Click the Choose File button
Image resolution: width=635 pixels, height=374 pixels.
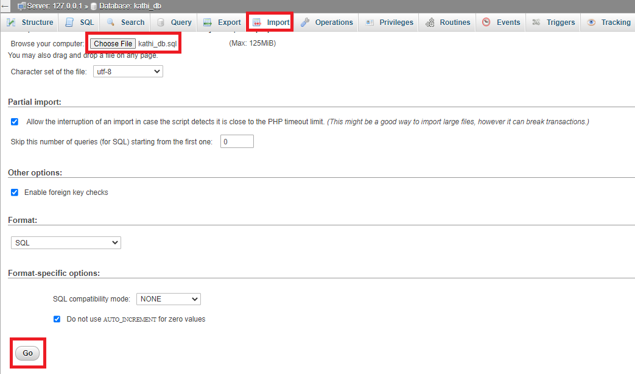coord(113,44)
